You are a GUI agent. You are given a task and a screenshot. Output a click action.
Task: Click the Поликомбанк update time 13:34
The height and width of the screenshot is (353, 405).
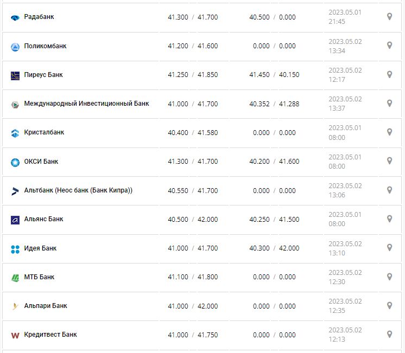pyautogui.click(x=337, y=51)
